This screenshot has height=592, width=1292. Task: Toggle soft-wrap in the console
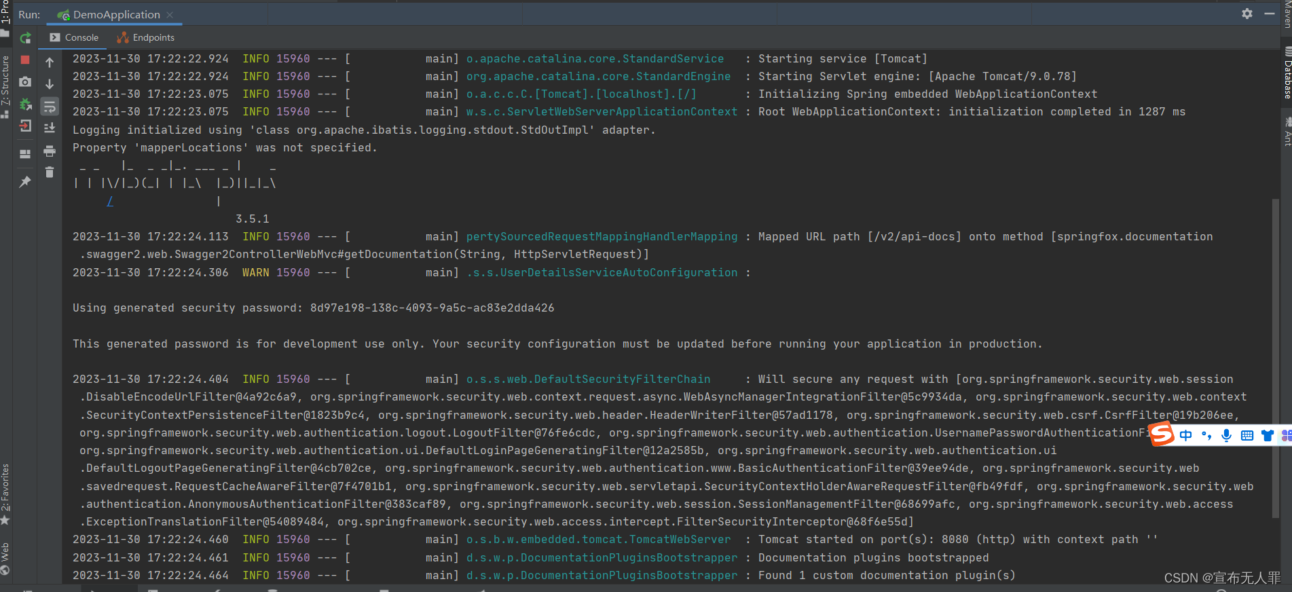pos(50,107)
